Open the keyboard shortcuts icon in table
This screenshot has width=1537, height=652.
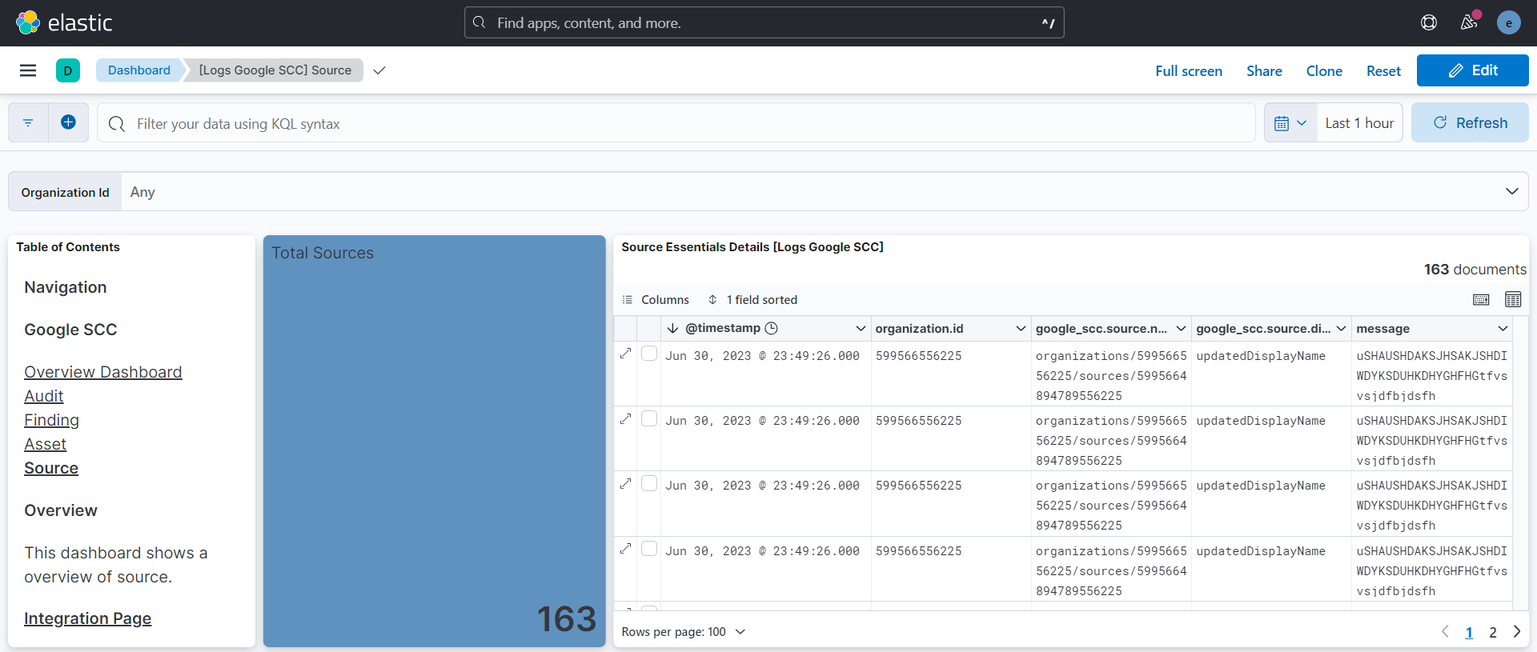pos(1481,299)
